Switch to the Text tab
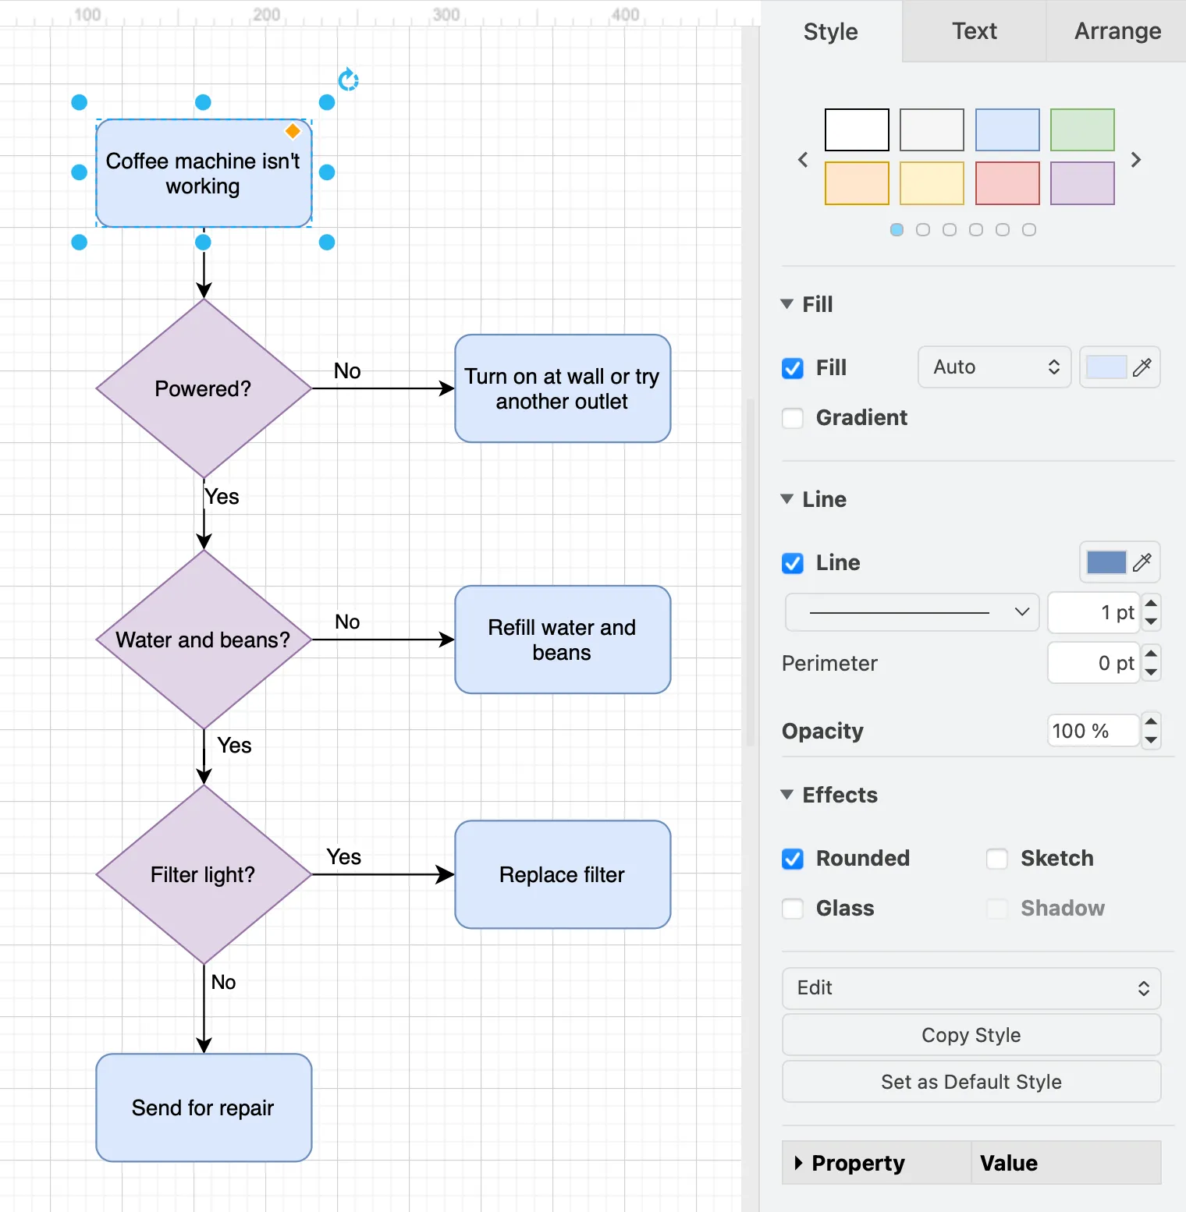The width and height of the screenshot is (1186, 1212). click(x=975, y=31)
